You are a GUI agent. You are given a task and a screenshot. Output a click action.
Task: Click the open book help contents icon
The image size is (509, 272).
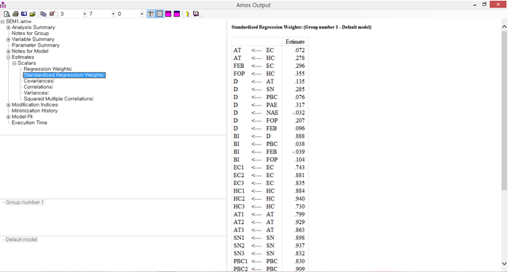(x=196, y=14)
